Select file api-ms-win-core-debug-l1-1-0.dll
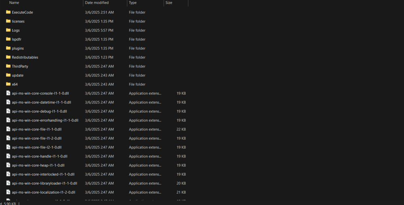404x205 pixels. [40, 111]
